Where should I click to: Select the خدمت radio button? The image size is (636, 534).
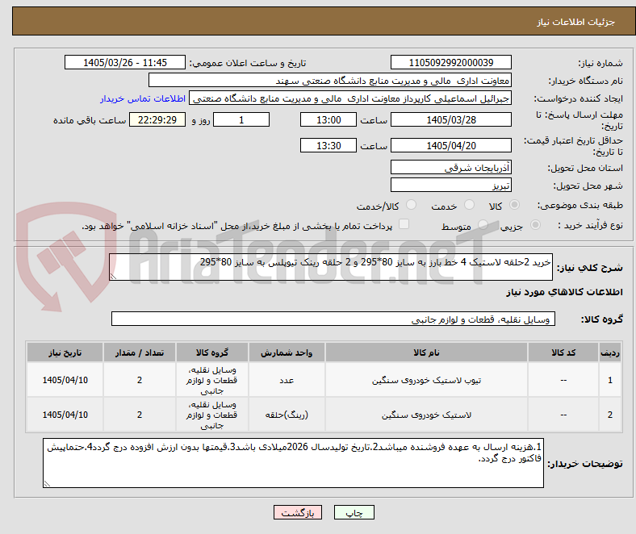(469, 205)
